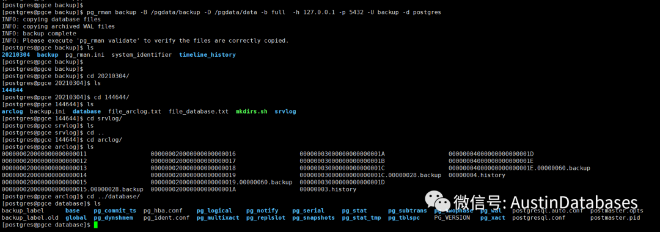Image resolution: width=660 pixels, height=232 pixels.
Task: Click WAL file 00000003000000000000001B
Action: [x=342, y=161]
